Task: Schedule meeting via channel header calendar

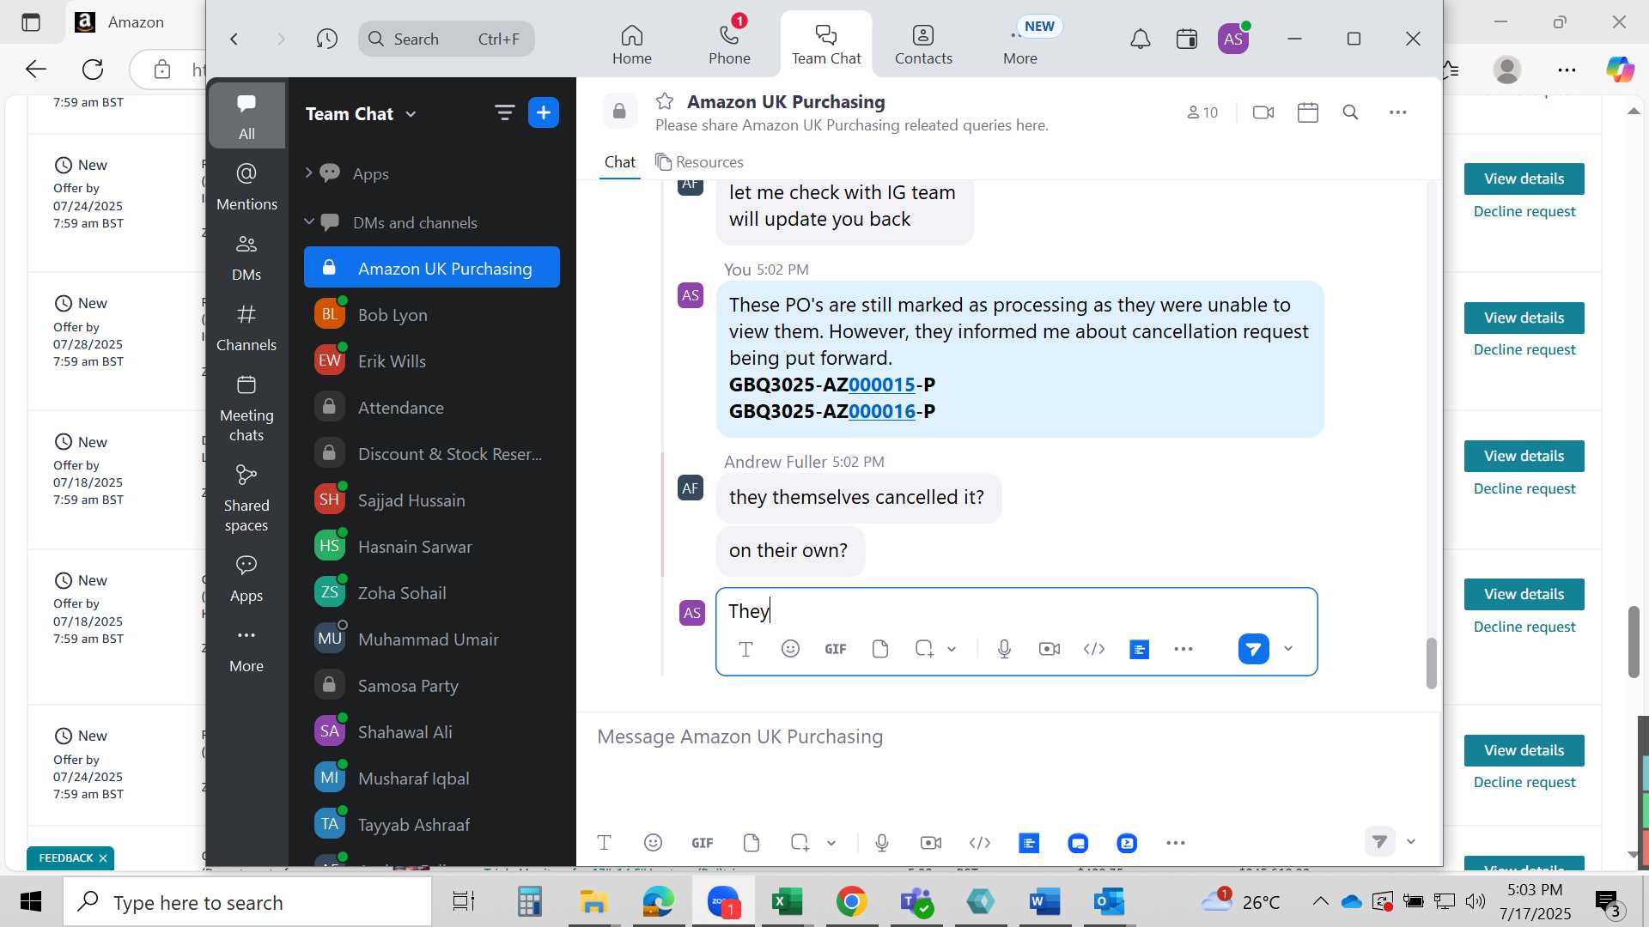Action: pos(1308,112)
